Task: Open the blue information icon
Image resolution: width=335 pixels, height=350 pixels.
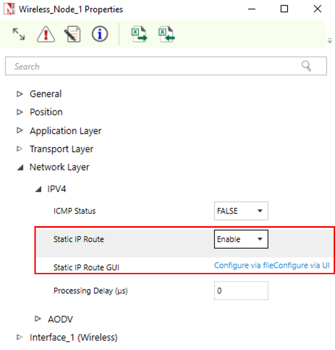Action: (100, 34)
